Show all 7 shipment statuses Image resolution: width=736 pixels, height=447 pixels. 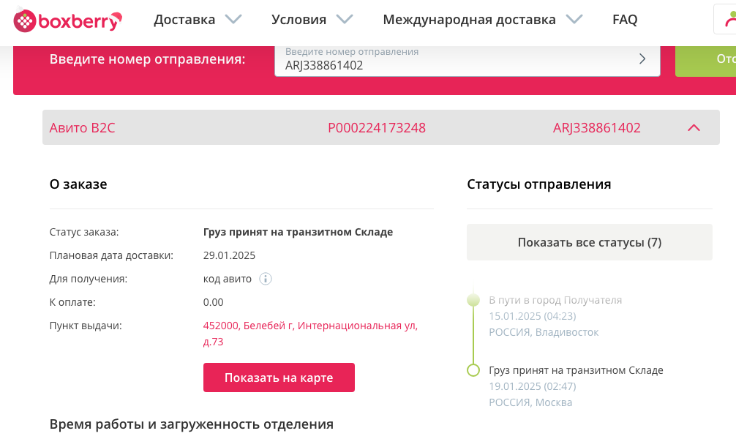point(589,242)
